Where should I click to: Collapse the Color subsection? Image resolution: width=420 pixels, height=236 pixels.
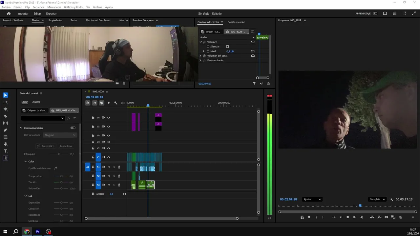click(x=26, y=161)
